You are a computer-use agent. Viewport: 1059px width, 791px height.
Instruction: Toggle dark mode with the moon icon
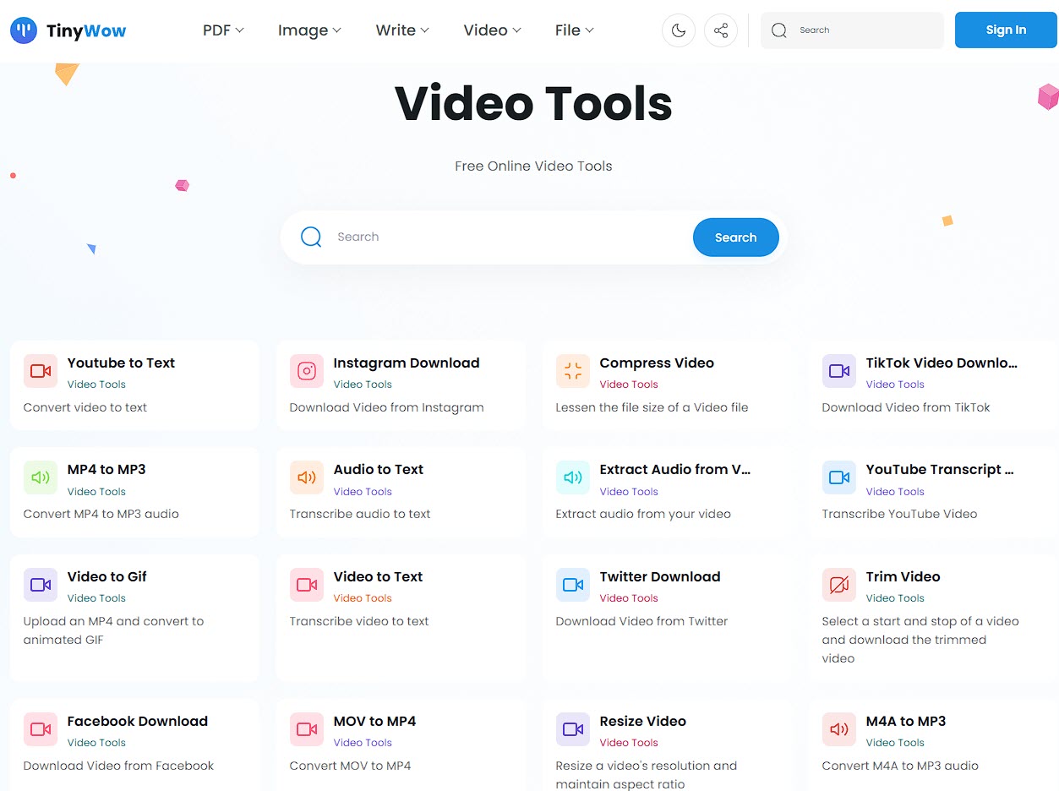pos(679,30)
